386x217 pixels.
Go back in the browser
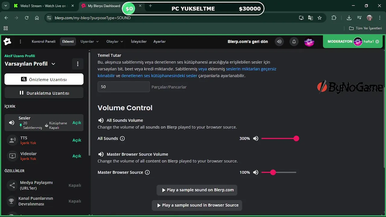click(6, 18)
